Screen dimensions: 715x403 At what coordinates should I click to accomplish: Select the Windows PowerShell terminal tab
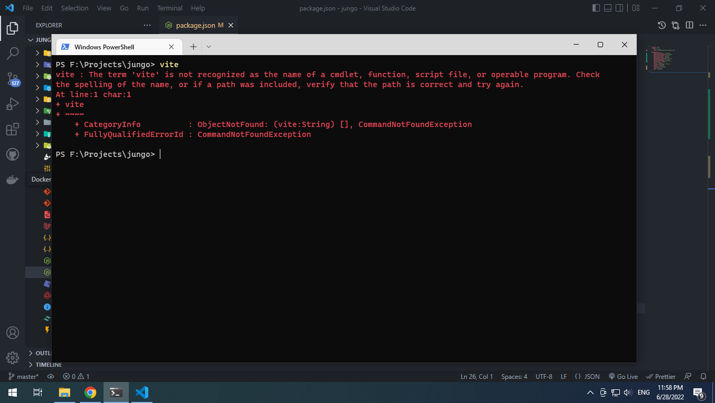[x=119, y=47]
